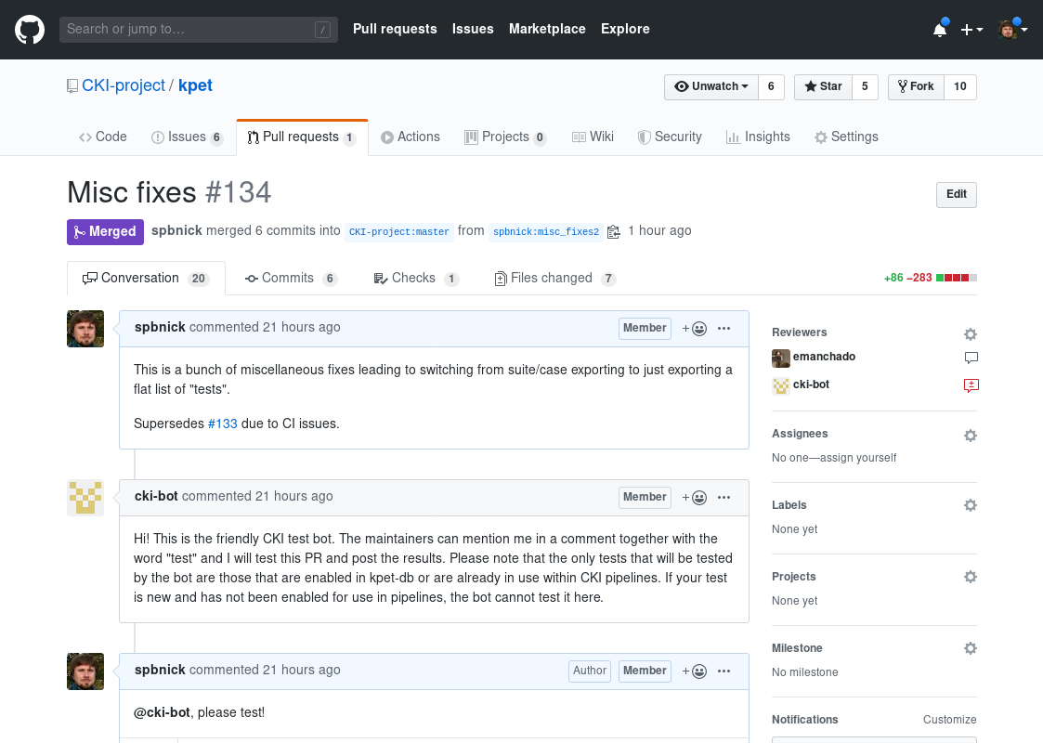Open the CKI-project organization link
Screen dimensions: 1043x743
click(123, 85)
